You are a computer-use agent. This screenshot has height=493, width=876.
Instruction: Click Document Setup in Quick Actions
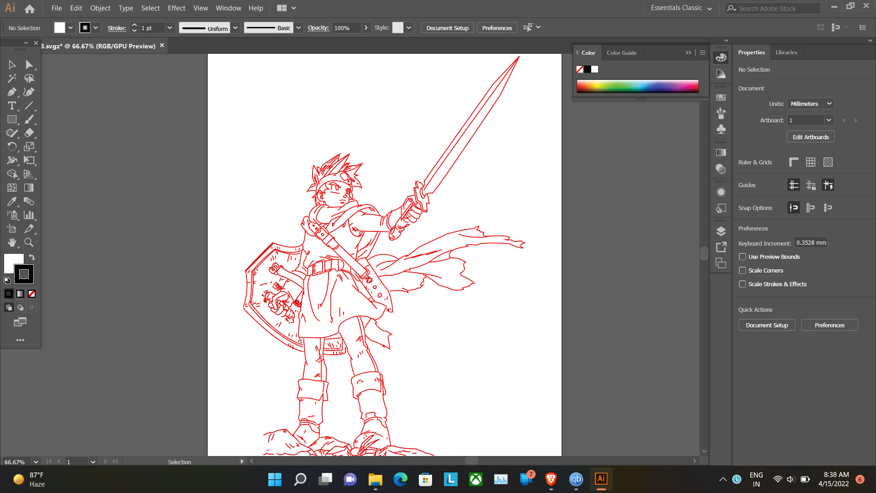[766, 325]
